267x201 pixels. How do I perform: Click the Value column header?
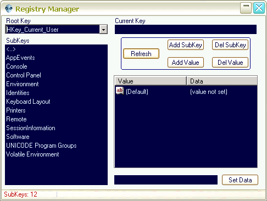151,81
